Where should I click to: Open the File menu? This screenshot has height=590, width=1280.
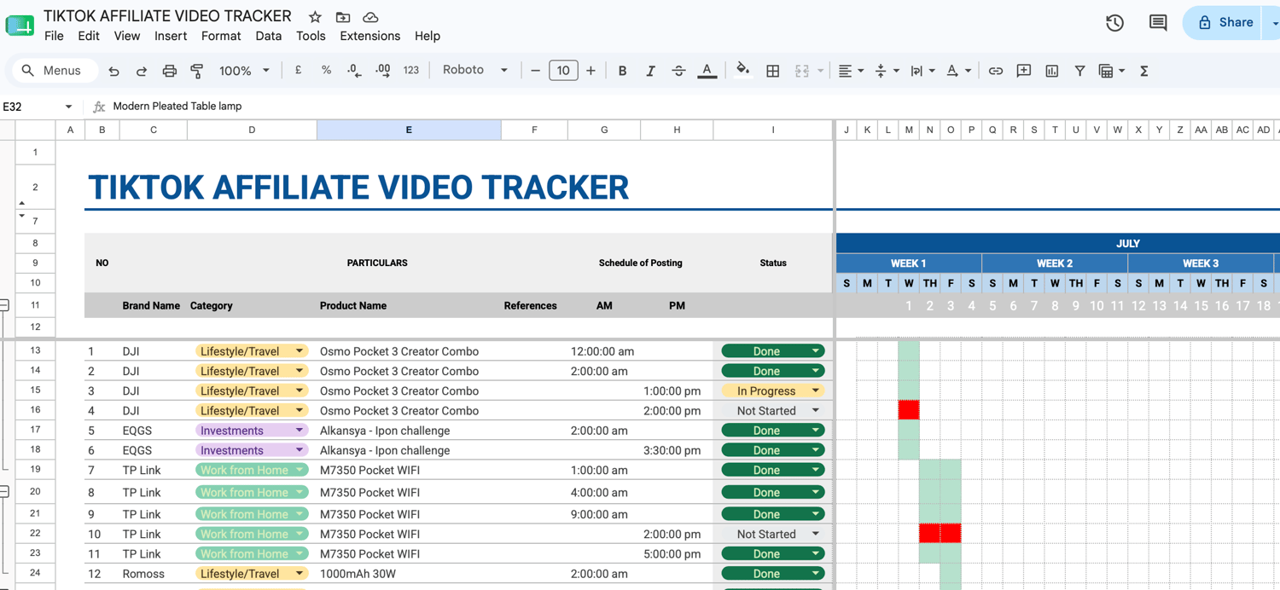(54, 36)
